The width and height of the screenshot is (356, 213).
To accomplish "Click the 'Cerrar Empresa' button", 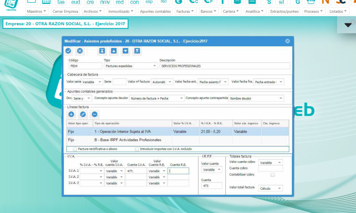I will coord(66,11).
